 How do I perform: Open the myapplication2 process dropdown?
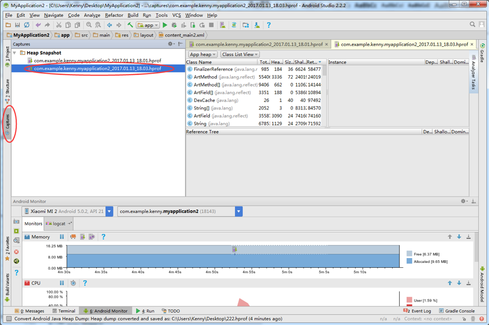(239, 211)
